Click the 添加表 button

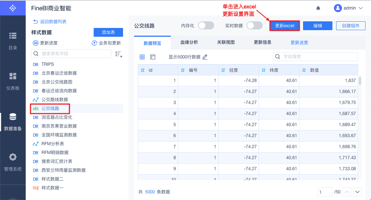108,32
